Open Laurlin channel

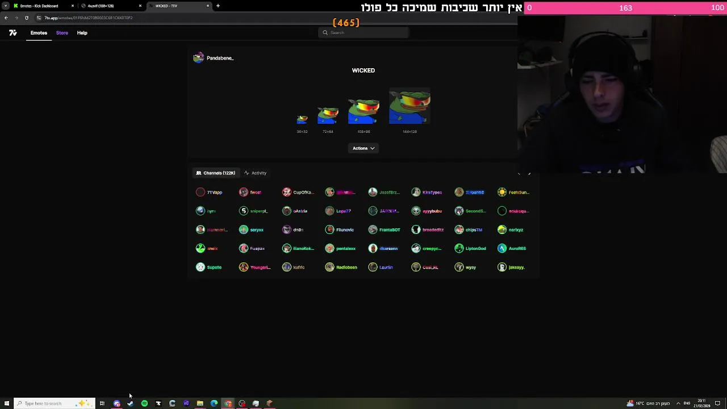click(381, 267)
